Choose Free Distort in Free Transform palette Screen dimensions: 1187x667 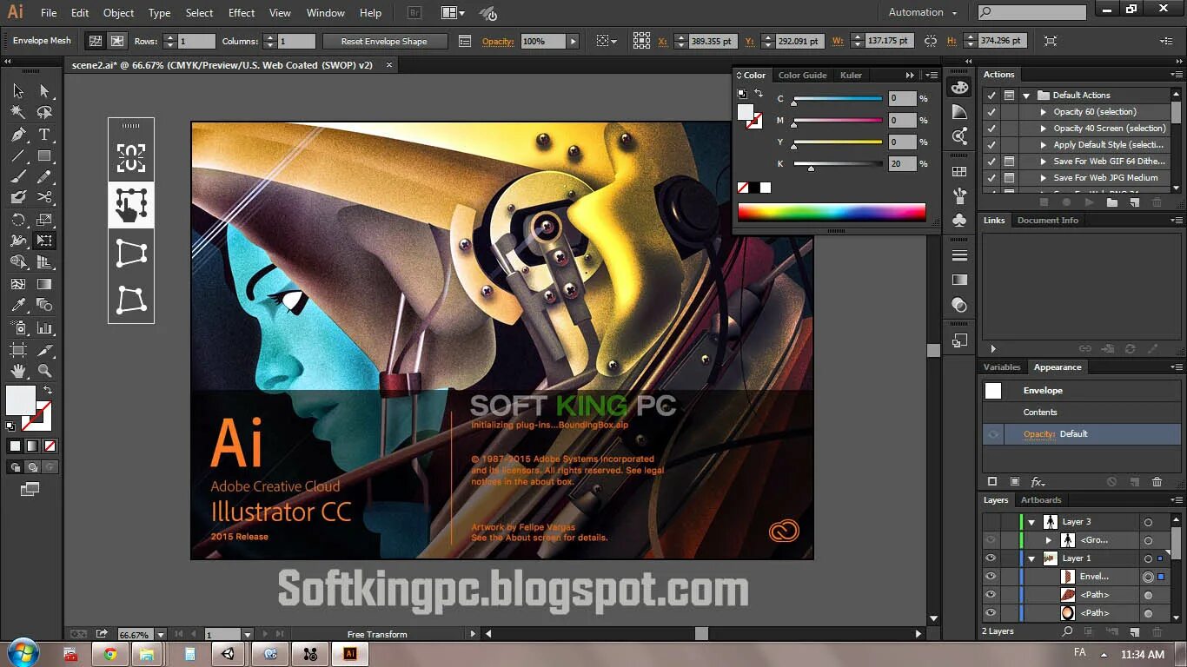click(131, 300)
